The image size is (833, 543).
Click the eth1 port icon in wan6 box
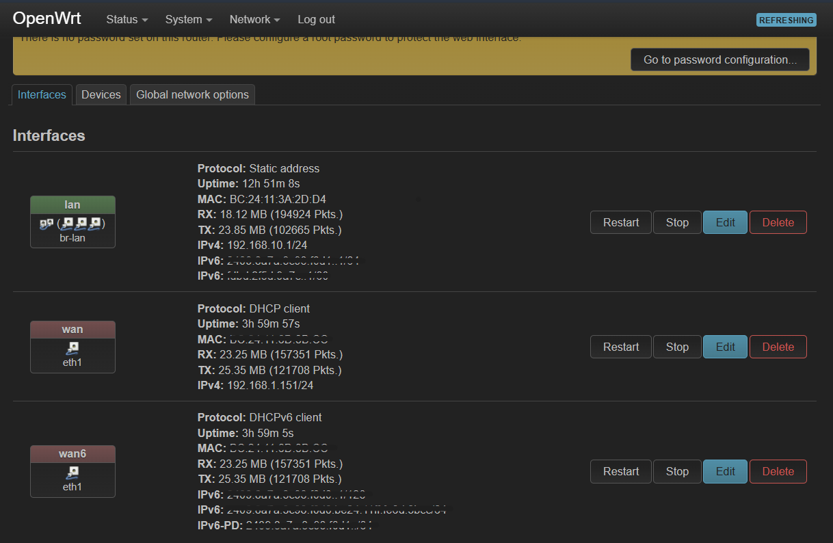[x=72, y=473]
